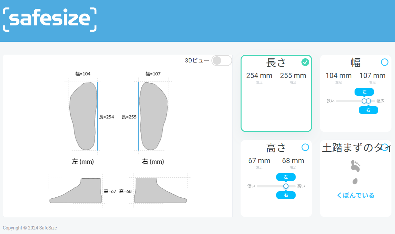Select the 幅 card radio circle

click(384, 62)
